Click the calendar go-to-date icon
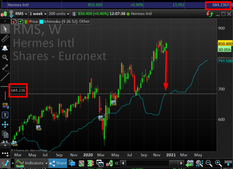Image resolution: width=233 pixels, height=169 pixels. pos(190,163)
